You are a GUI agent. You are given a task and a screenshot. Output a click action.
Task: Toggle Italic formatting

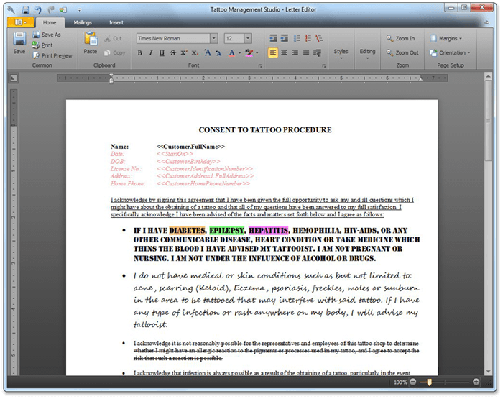150,53
